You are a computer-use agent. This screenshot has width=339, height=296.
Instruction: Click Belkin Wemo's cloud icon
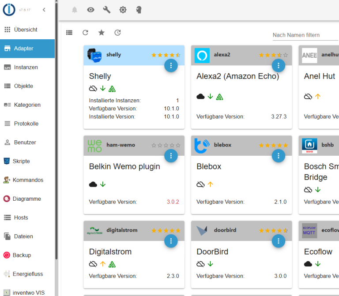[x=93, y=184]
